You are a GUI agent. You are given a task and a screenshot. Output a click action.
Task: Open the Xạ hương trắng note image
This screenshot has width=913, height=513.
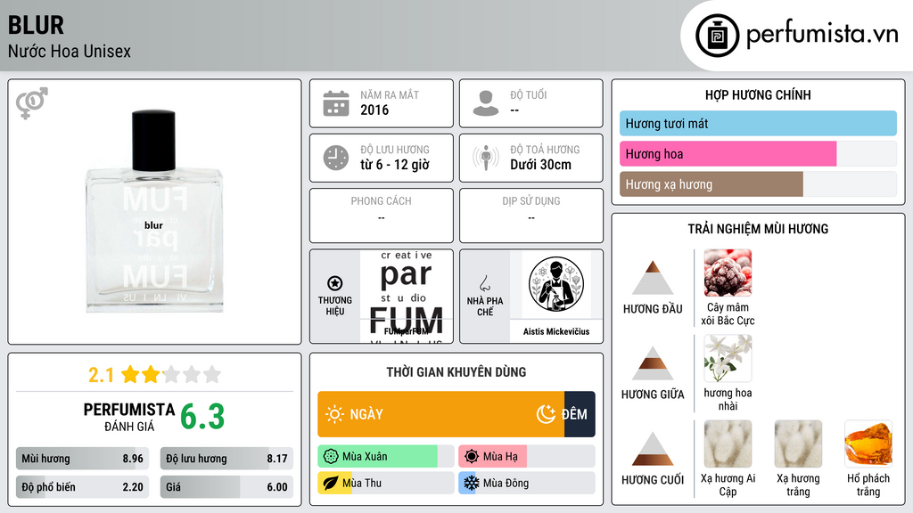(798, 444)
